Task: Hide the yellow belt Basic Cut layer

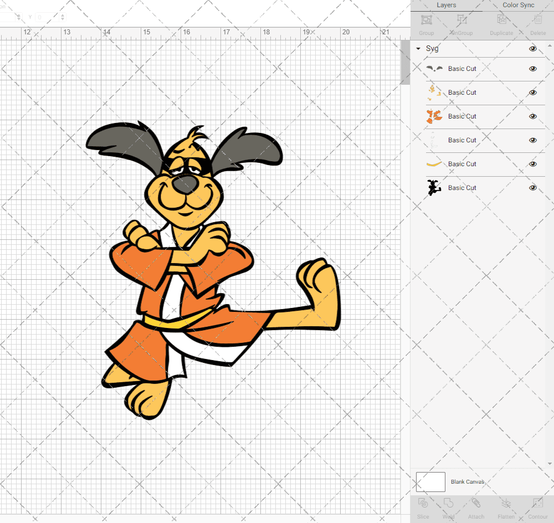Action: (x=533, y=164)
